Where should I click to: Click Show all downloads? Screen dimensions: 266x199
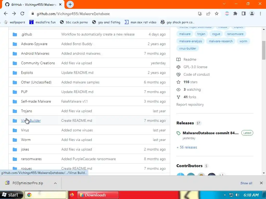(246, 183)
